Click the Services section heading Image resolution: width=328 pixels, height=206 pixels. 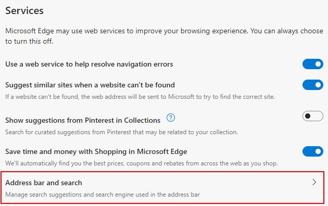pyautogui.click(x=24, y=10)
